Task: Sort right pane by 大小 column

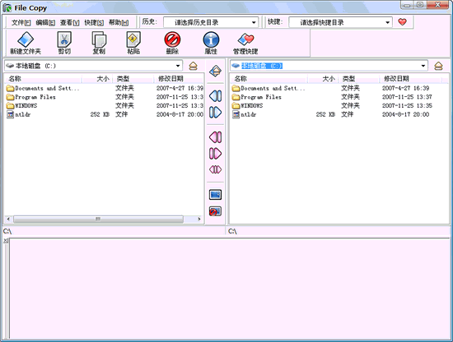Action: 324,78
